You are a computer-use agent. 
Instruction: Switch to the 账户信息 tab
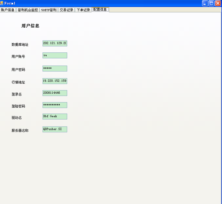(8, 10)
